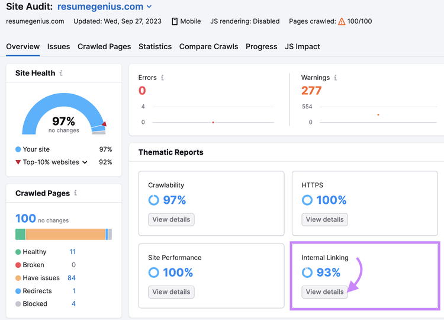Click View details under Internal Linking
444x320 pixels.
(x=325, y=292)
